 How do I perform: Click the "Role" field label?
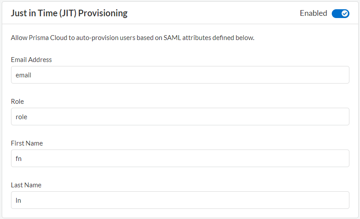(x=17, y=102)
